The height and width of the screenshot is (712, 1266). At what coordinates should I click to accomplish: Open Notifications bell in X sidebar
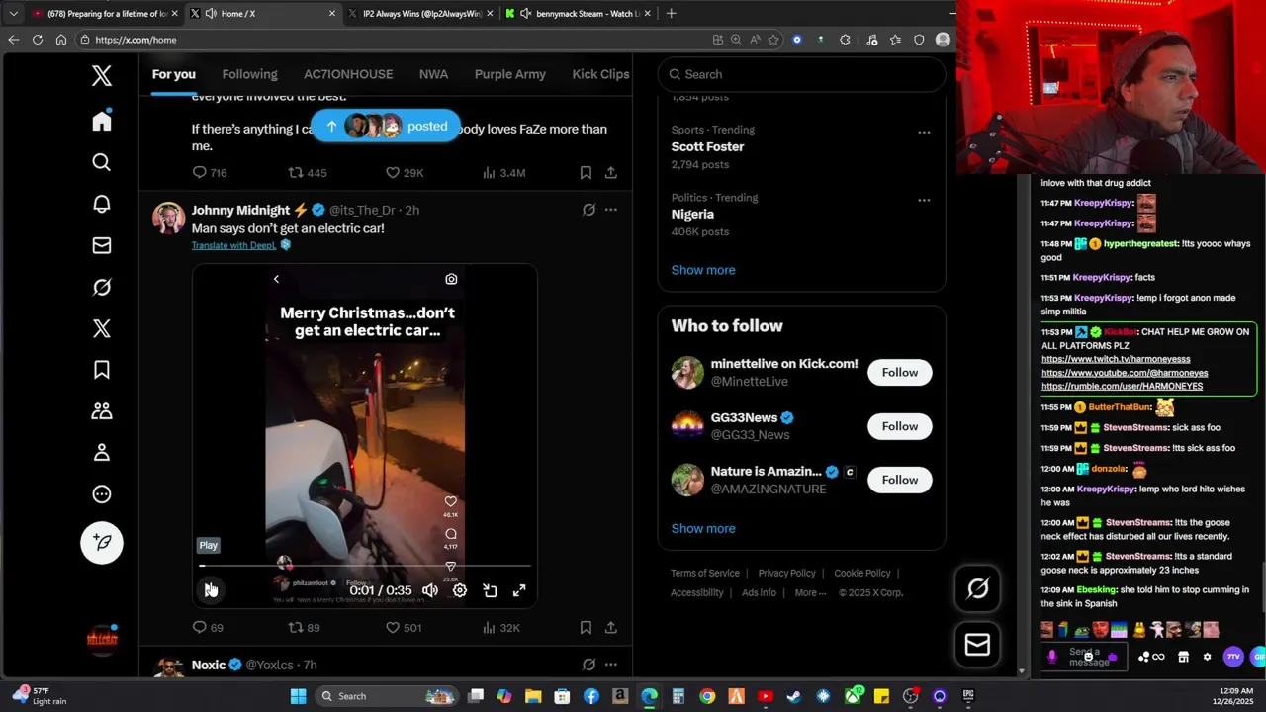coord(102,204)
